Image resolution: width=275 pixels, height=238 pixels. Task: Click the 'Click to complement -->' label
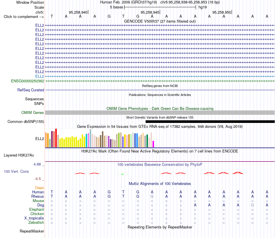tap(24, 17)
